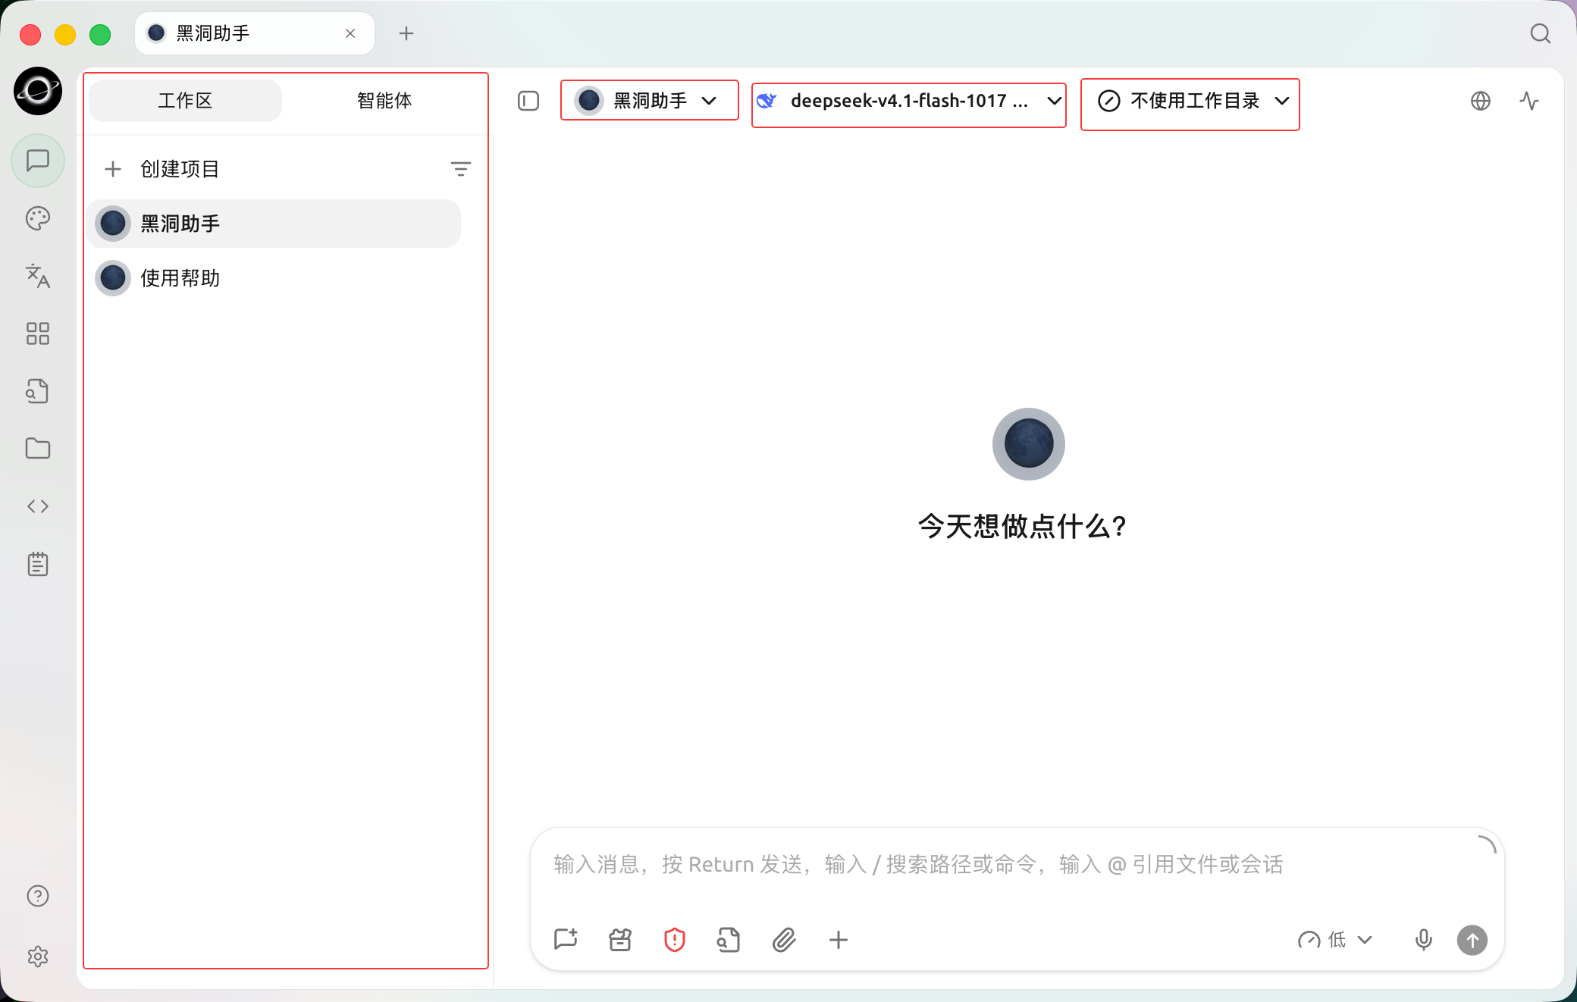
Task: Open the notes clipboard sidebar icon
Action: (38, 564)
